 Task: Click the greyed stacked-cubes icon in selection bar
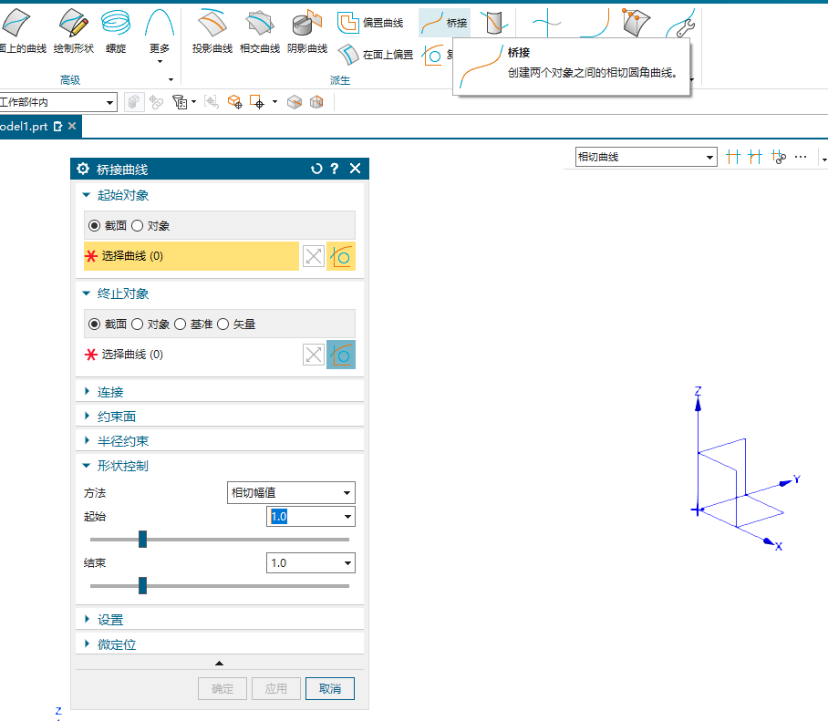coord(134,102)
